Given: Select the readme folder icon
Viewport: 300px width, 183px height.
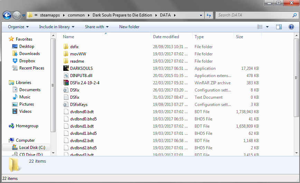Looking at the screenshot, I should click(66, 61).
